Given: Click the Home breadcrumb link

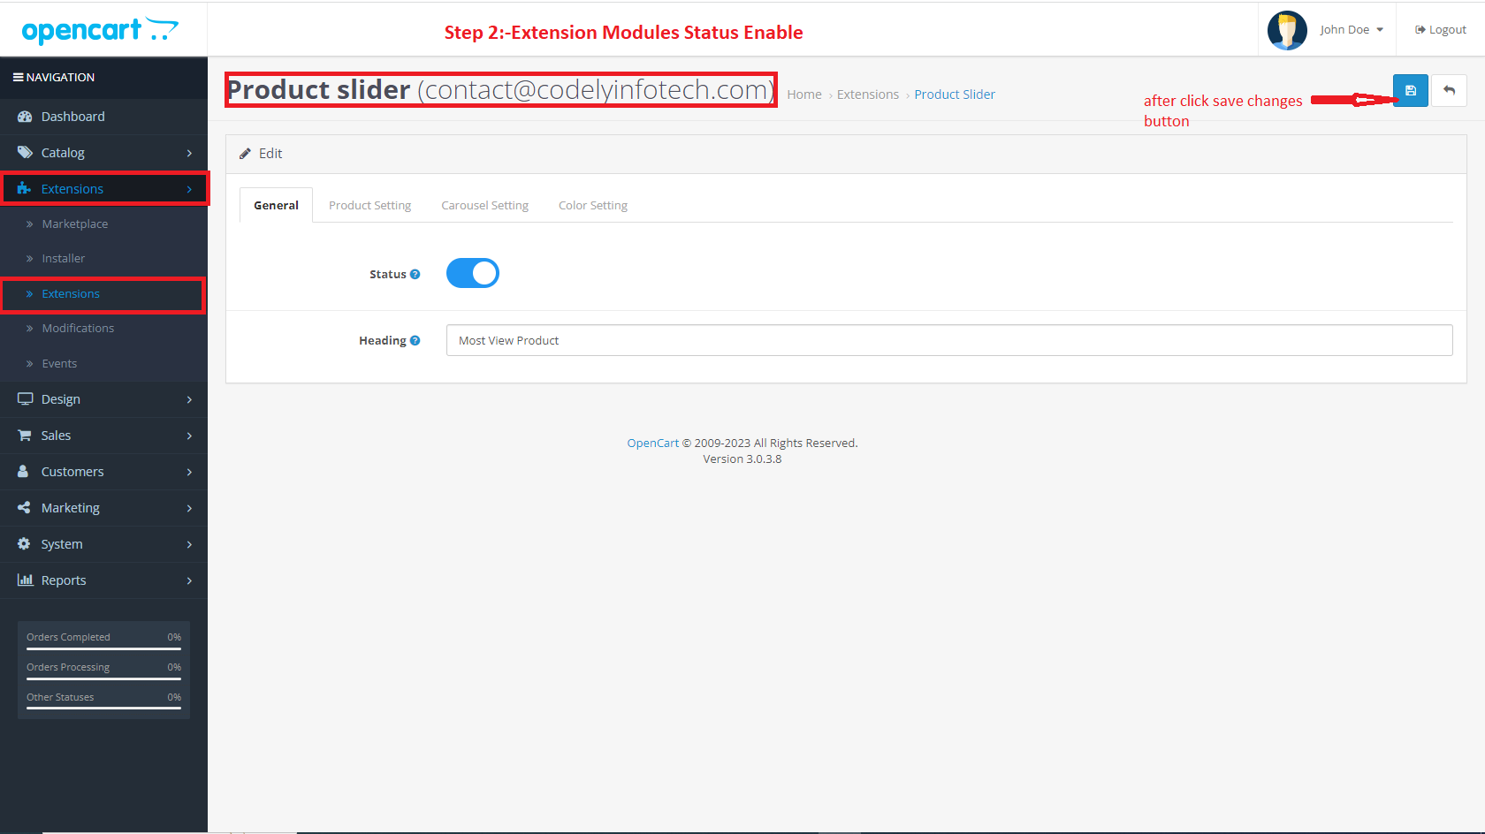Looking at the screenshot, I should tap(804, 95).
